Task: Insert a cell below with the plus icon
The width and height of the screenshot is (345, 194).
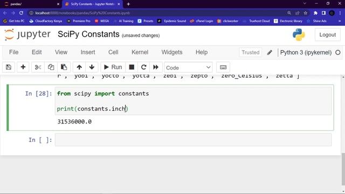Action: point(23,67)
